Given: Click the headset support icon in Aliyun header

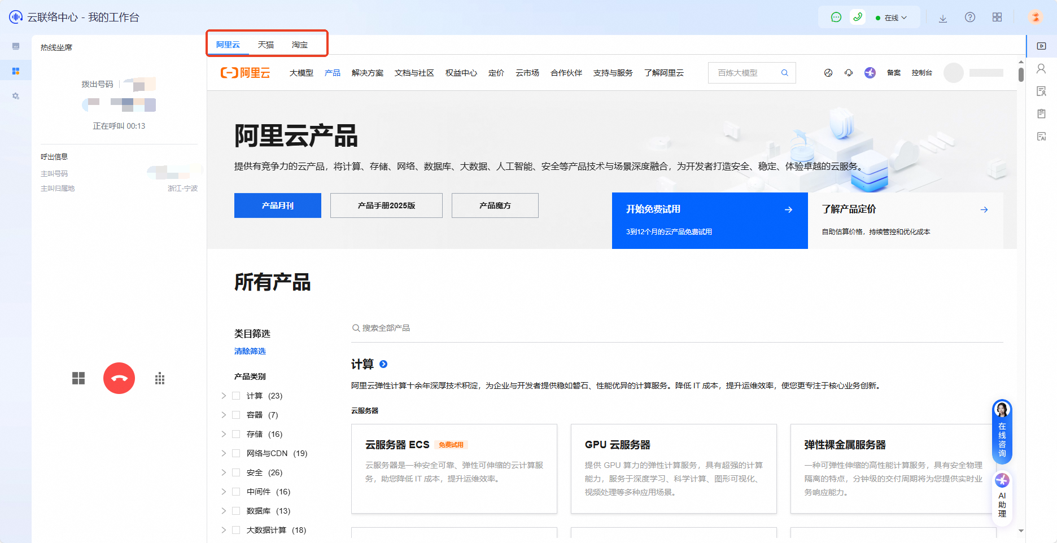Looking at the screenshot, I should [x=849, y=73].
